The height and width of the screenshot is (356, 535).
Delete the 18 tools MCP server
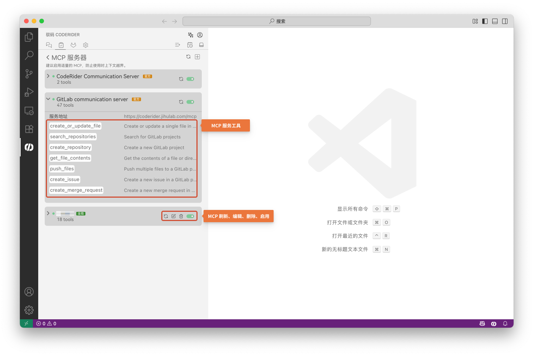pos(181,216)
